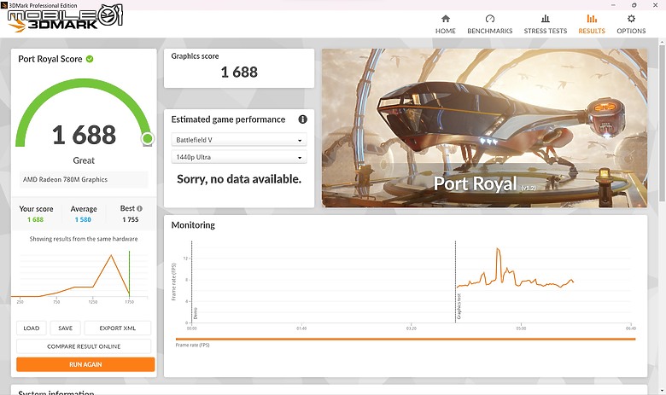666x395 pixels.
Task: Click the Port Royal preview image
Action: 484,128
